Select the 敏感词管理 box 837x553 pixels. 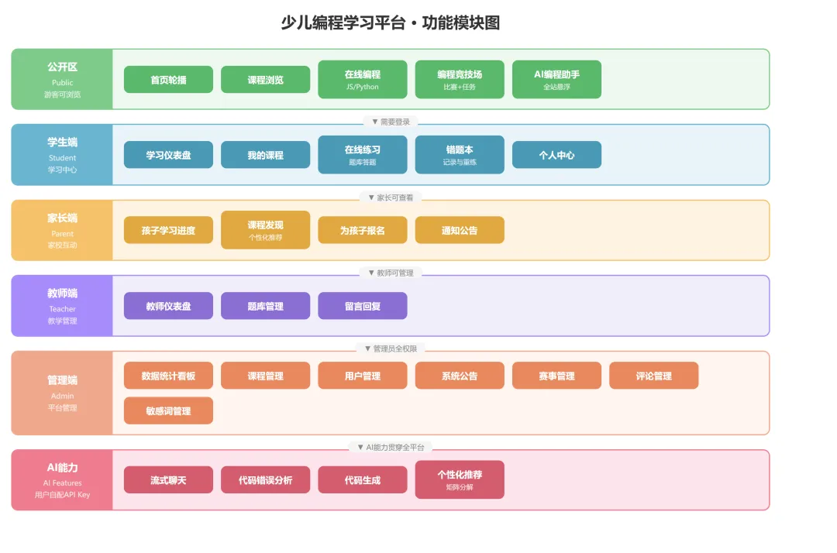coord(168,410)
